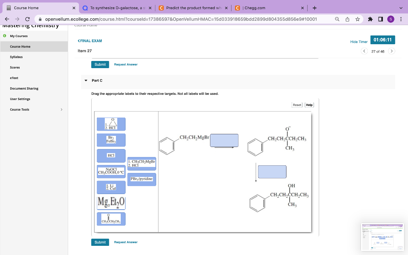Screen dimensions: 408x255
Task: Click the share page icon
Action: click(347, 19)
